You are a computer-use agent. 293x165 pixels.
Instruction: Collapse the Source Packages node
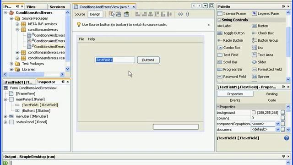pos(11,18)
